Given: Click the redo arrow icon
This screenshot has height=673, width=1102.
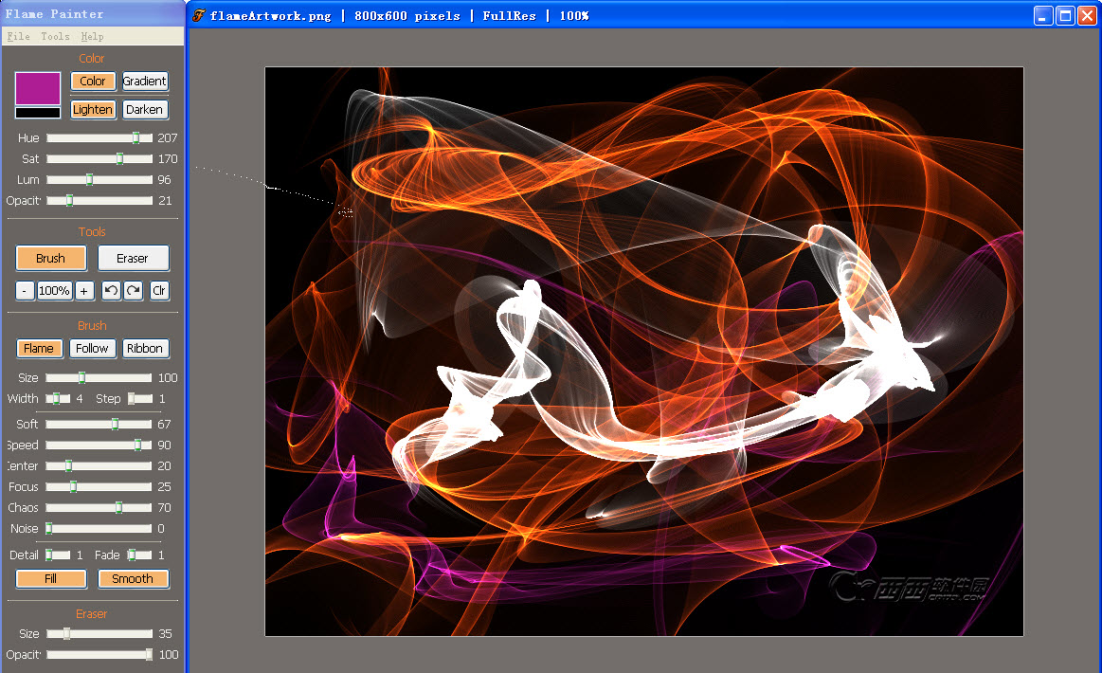Looking at the screenshot, I should point(133,291).
